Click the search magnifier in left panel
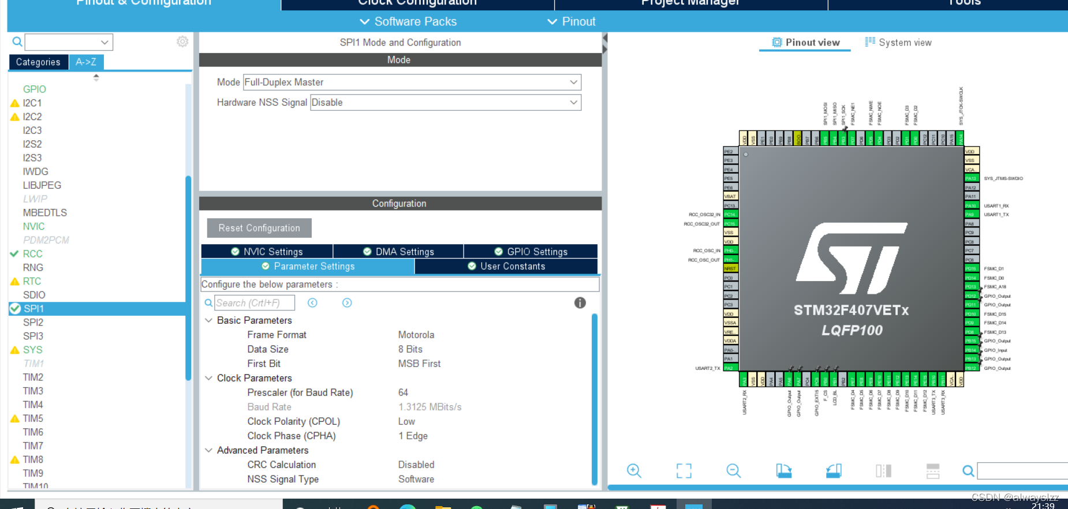The width and height of the screenshot is (1068, 509). [17, 42]
